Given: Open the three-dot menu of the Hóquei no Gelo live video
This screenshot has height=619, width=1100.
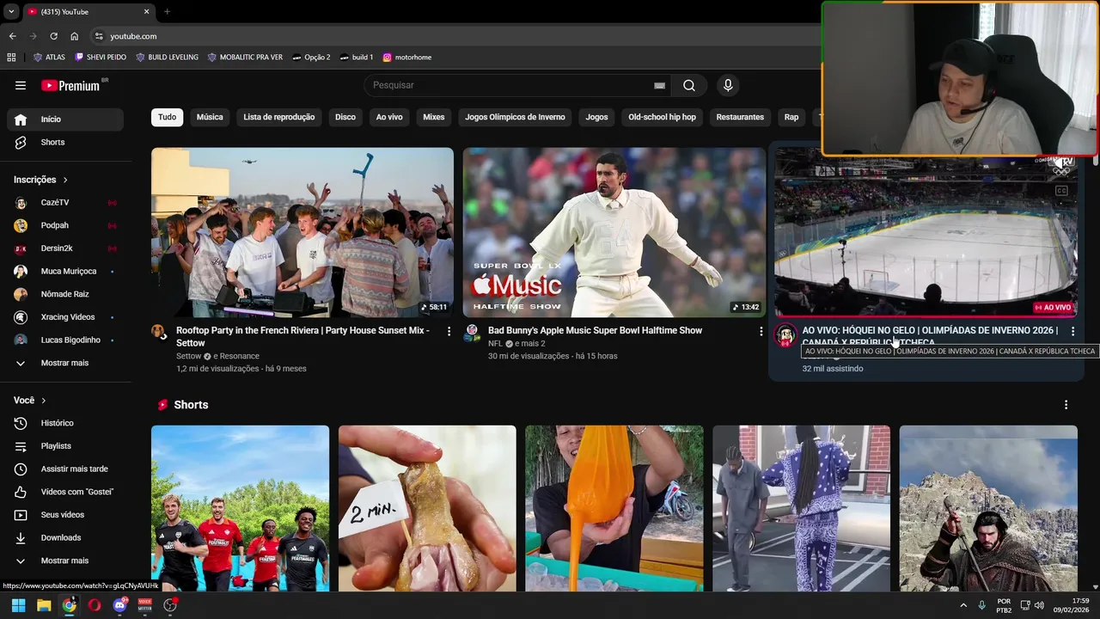Looking at the screenshot, I should pos(1072,331).
